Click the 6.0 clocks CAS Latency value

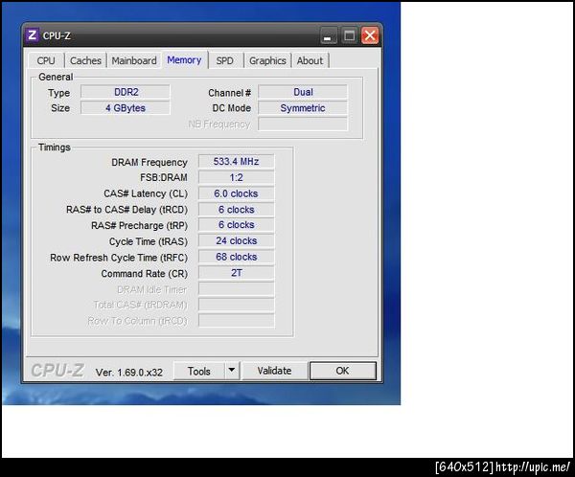tap(236, 193)
